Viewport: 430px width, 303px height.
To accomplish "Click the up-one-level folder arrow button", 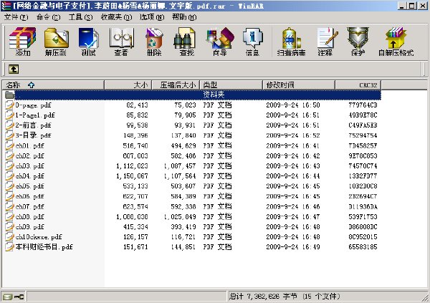I will (x=14, y=69).
